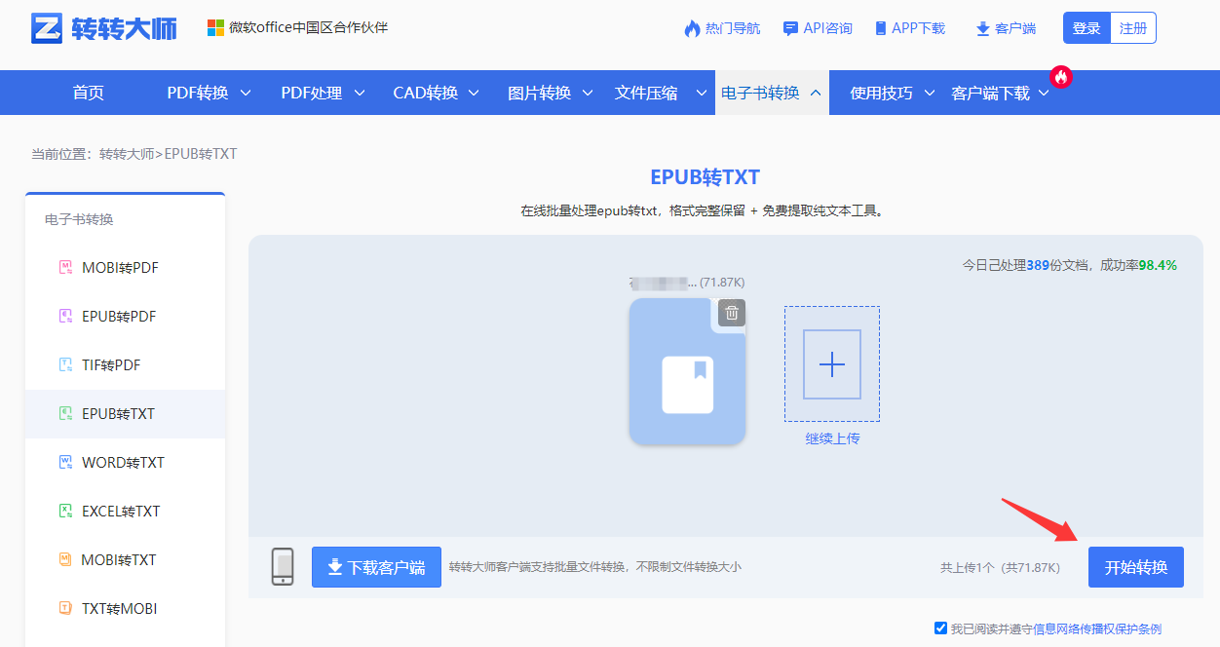Click the download icon beside 客户端
The height and width of the screenshot is (647, 1220).
(x=982, y=28)
